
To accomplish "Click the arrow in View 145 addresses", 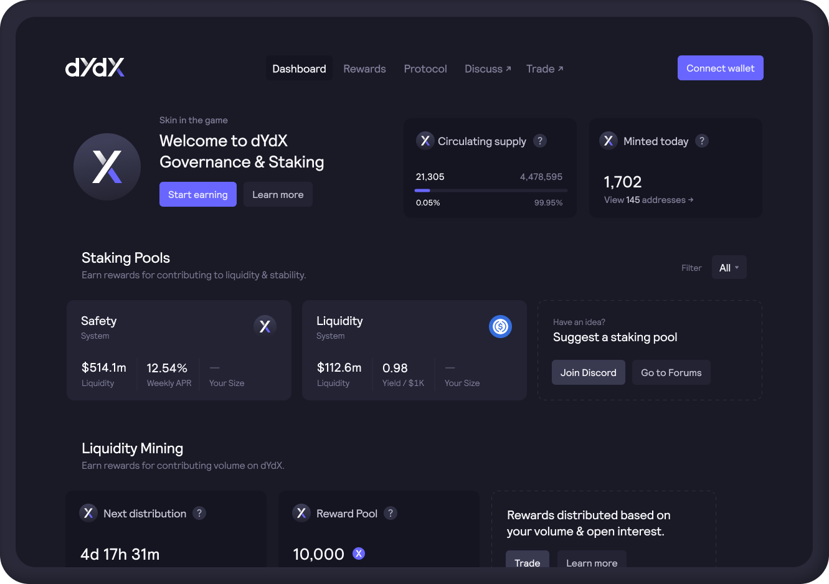I will pyautogui.click(x=691, y=200).
